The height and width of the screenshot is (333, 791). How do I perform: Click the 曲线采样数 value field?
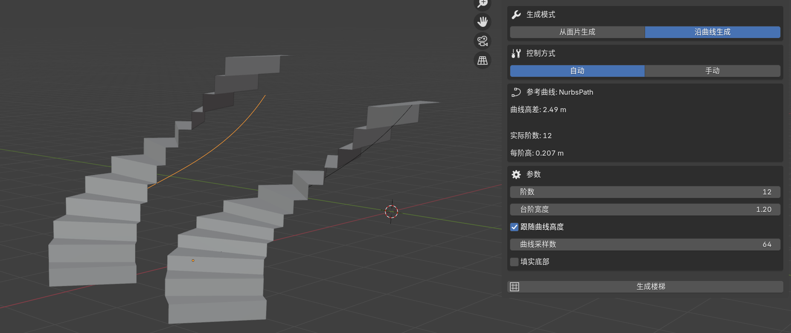pyautogui.click(x=645, y=244)
